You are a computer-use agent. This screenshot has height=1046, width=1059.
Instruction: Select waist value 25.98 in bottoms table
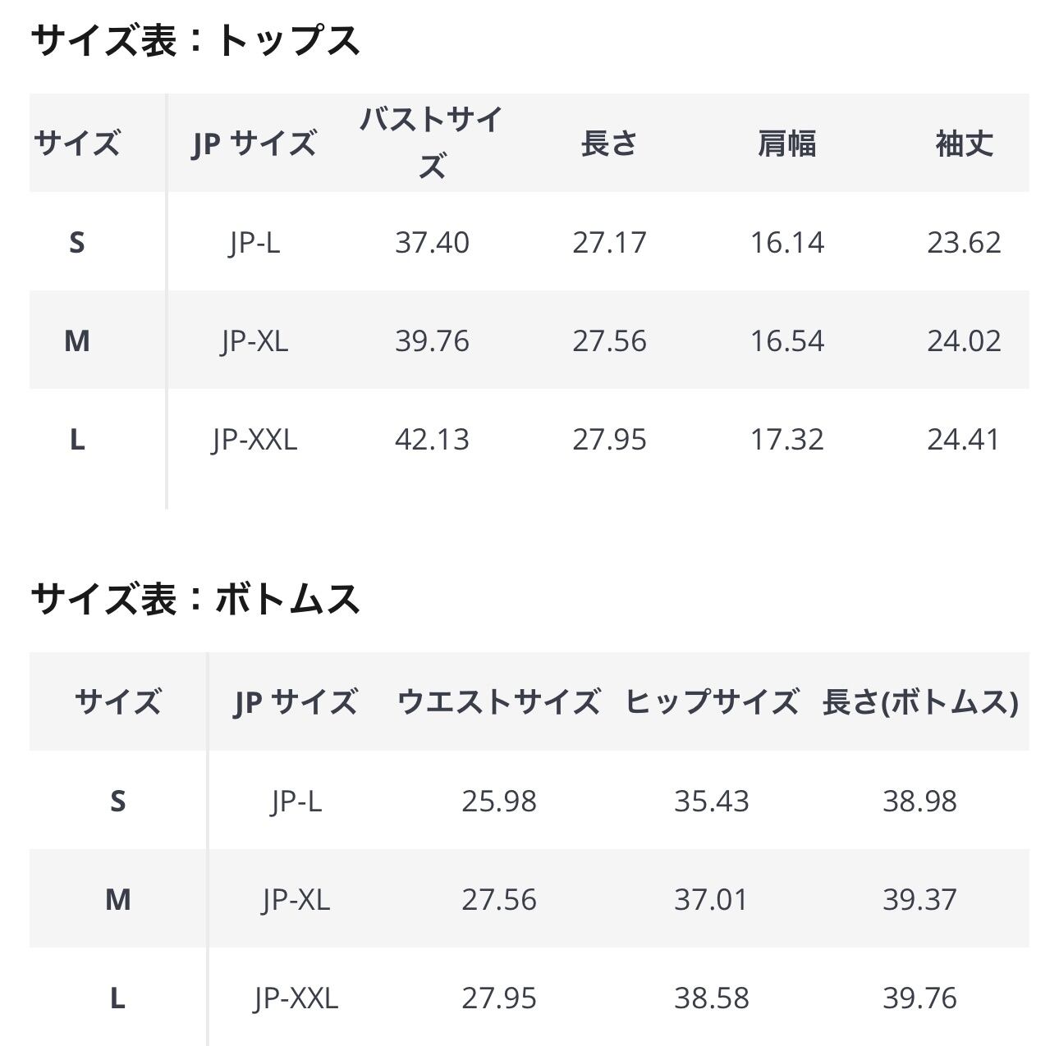tap(498, 801)
